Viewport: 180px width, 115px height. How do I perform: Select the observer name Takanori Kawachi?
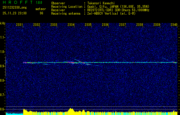[101, 3]
